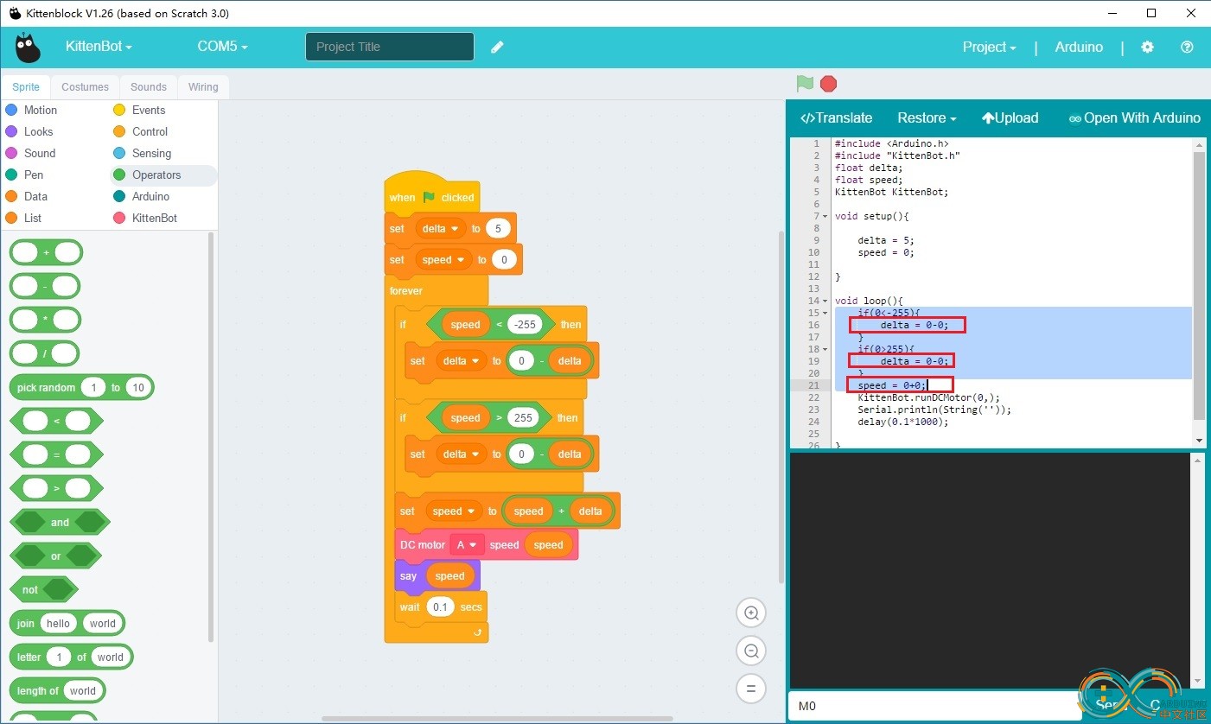Screen dimensions: 1211x724
Task: Click the pencil icon next to Project Title
Action: (x=497, y=47)
